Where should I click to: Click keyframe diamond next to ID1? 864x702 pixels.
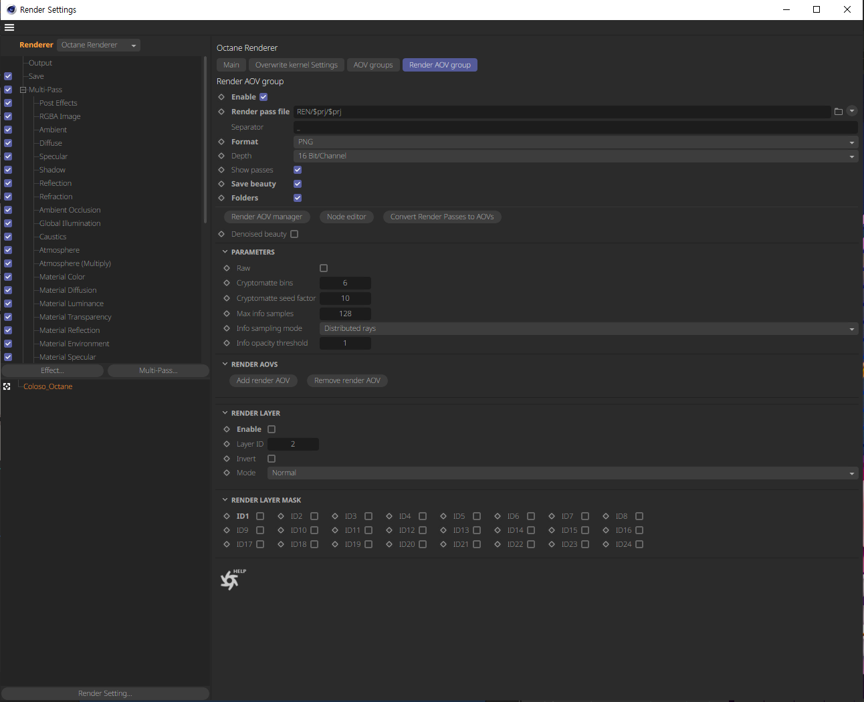(x=227, y=516)
